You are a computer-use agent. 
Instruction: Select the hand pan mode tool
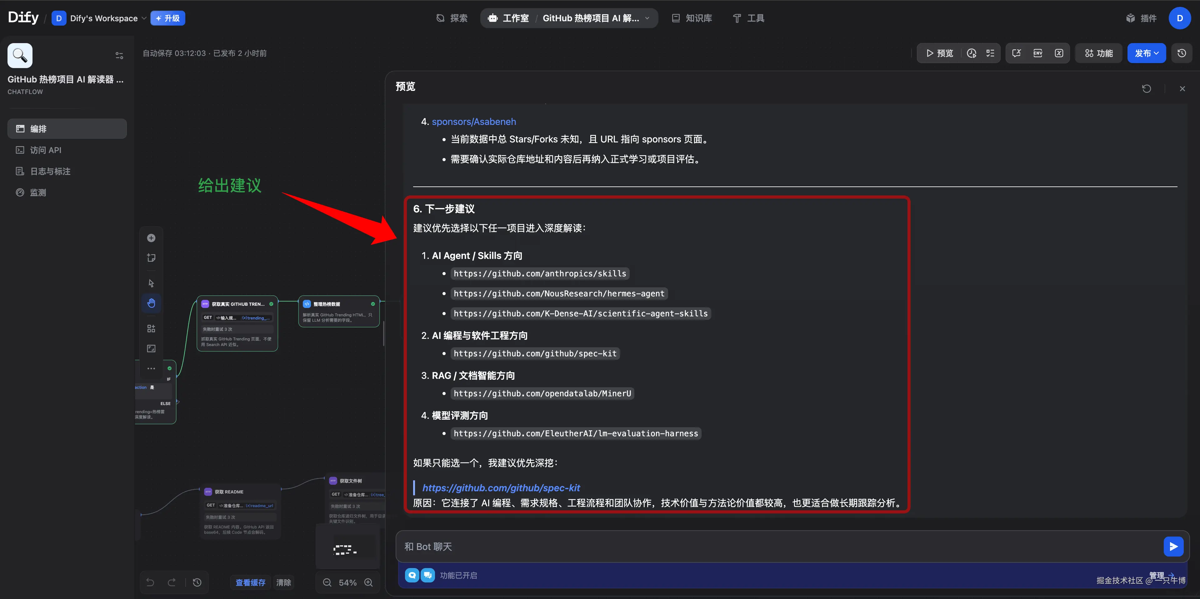(151, 303)
